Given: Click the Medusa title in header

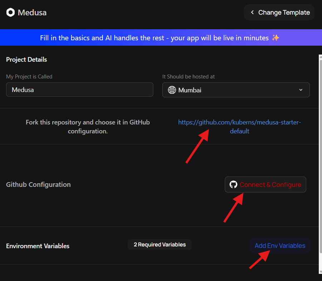Looking at the screenshot, I should click(32, 12).
